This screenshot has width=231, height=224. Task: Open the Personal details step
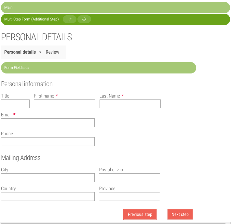click(20, 52)
